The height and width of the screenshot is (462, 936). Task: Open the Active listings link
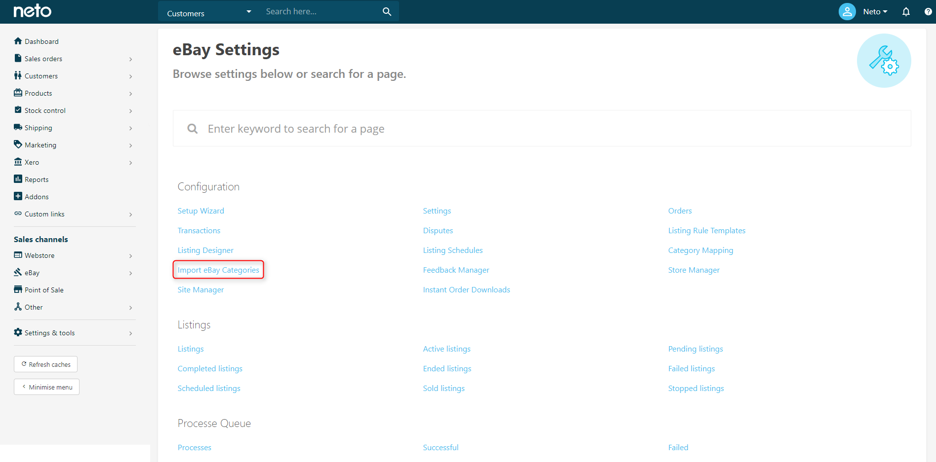click(x=447, y=349)
